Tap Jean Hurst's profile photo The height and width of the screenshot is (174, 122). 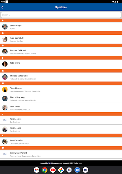(x=5, y=108)
